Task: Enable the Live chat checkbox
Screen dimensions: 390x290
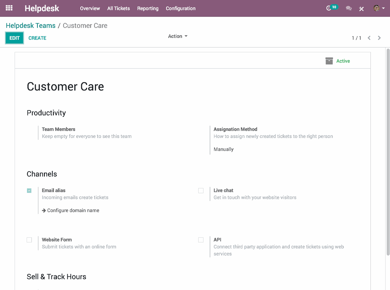Action: pyautogui.click(x=201, y=191)
